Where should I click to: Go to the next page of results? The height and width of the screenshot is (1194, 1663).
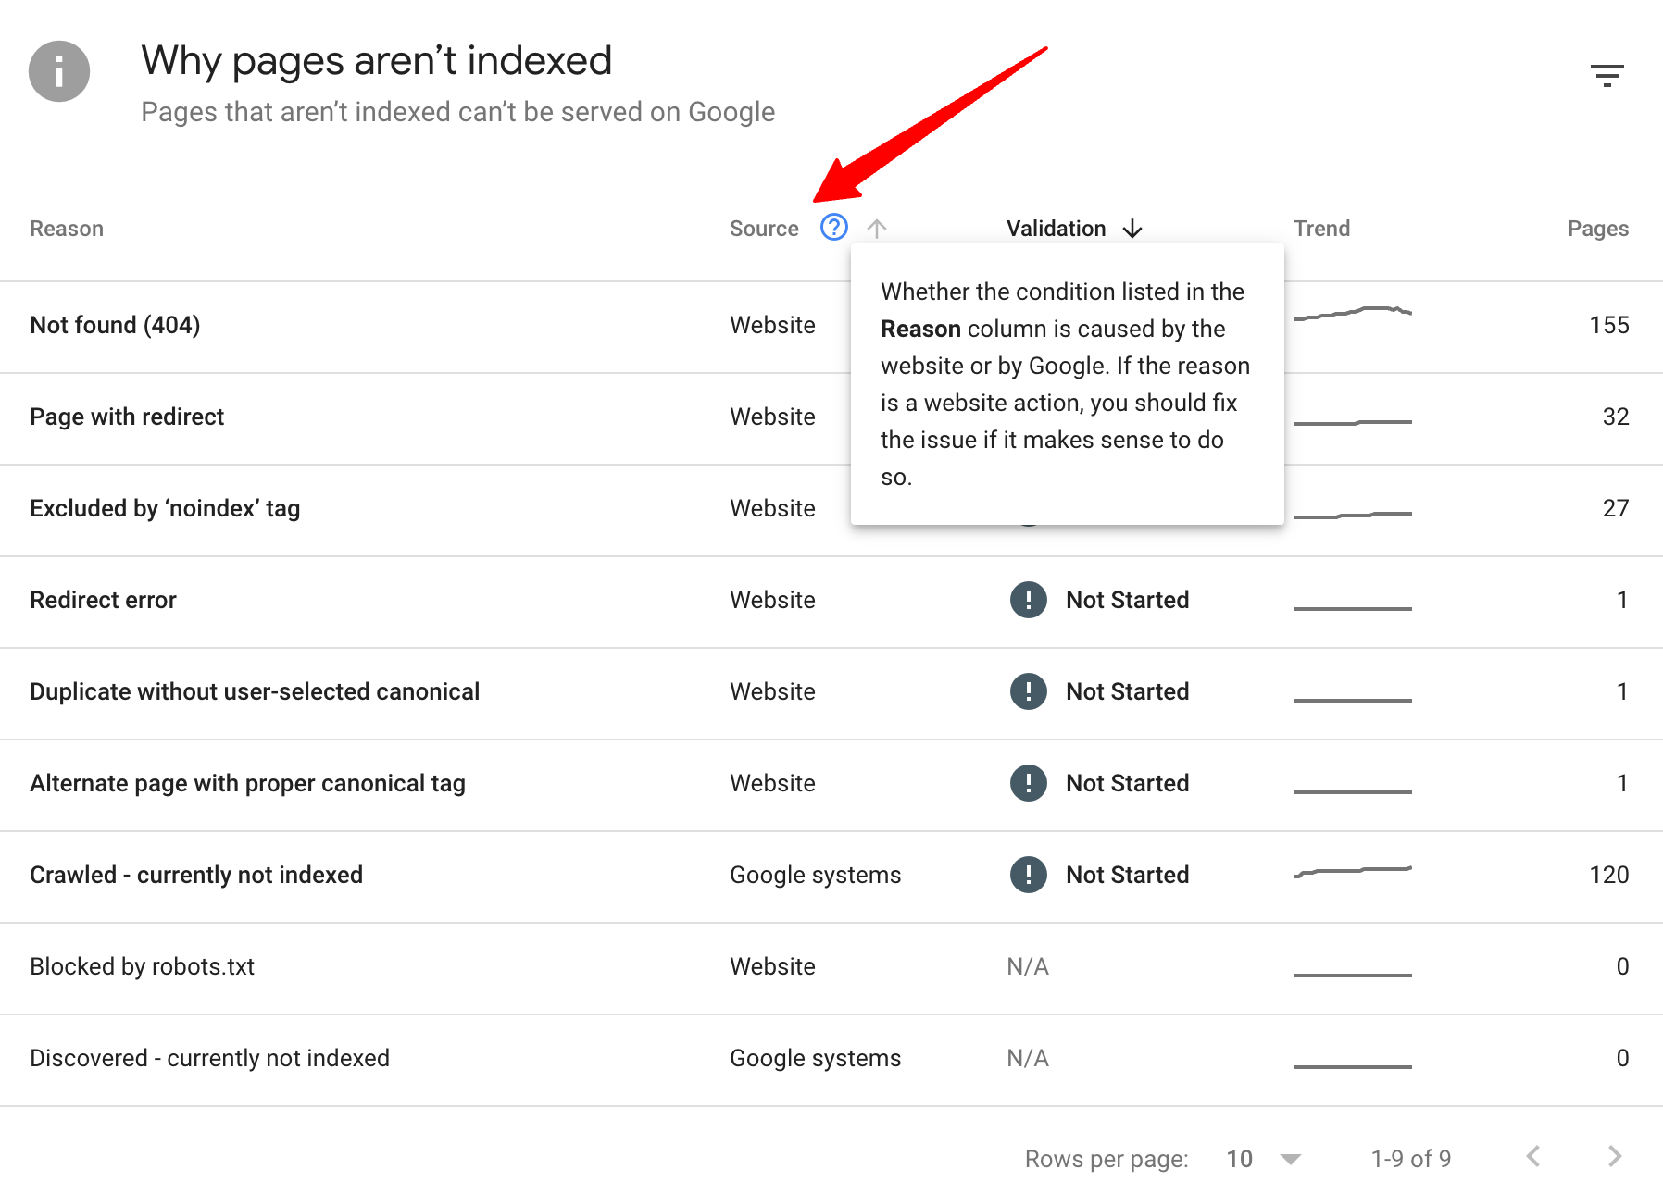[1615, 1156]
